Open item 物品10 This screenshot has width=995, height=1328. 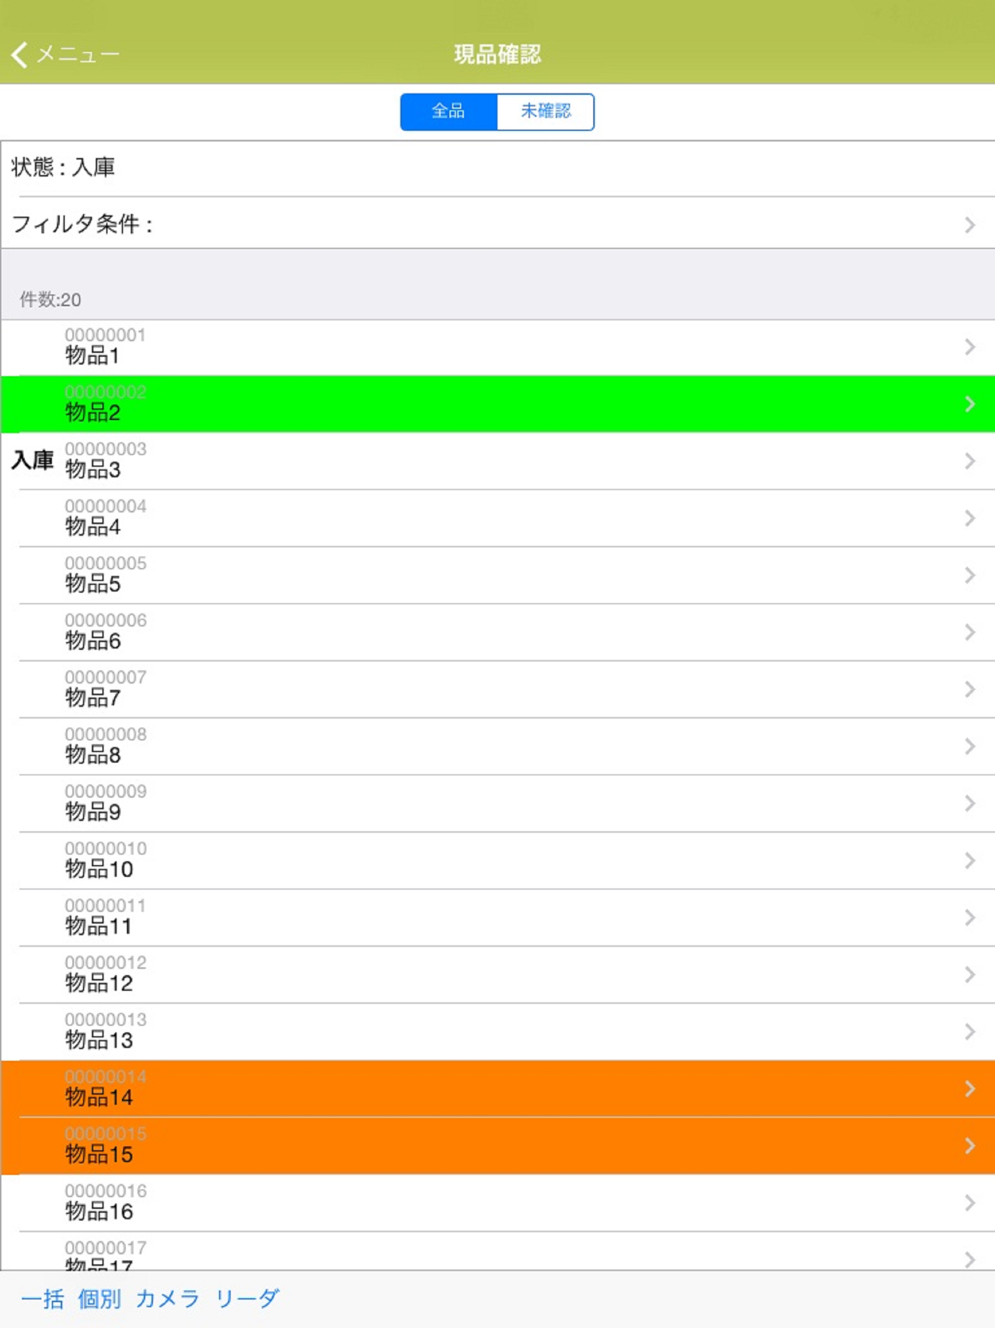pyautogui.click(x=497, y=860)
